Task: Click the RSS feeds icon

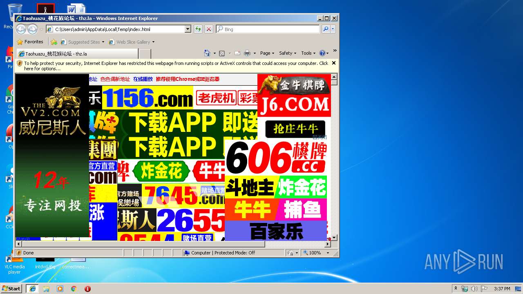Action: pos(222,53)
